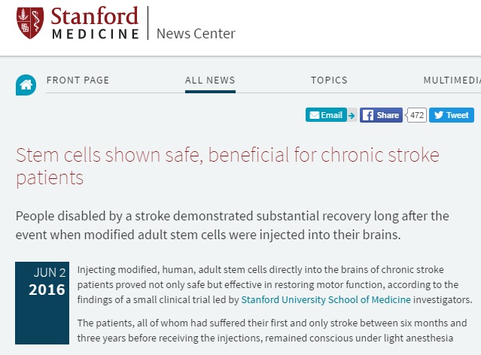Viewport: 481px width, 355px height.
Task: Click the Twitter bird icon
Action: 438,115
